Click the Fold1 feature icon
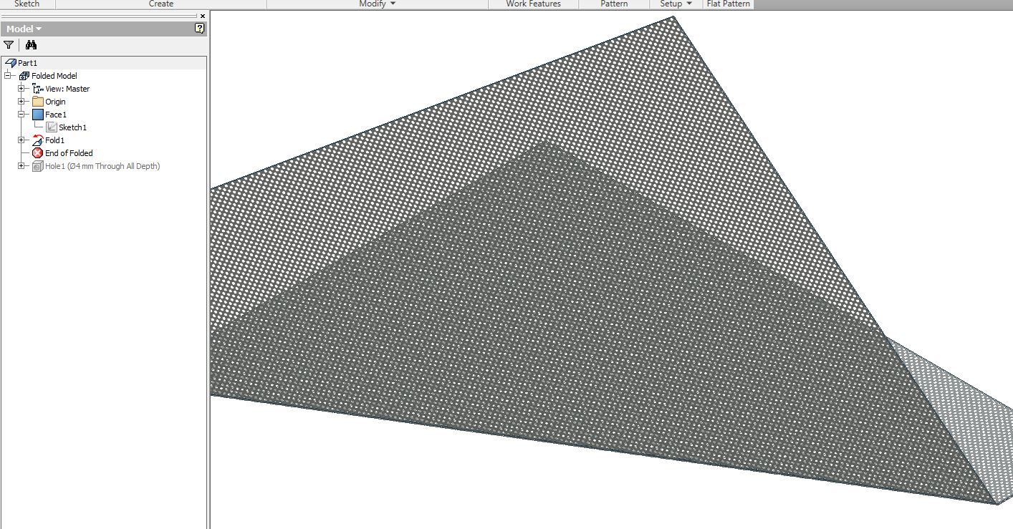The width and height of the screenshot is (1013, 529). click(x=38, y=140)
